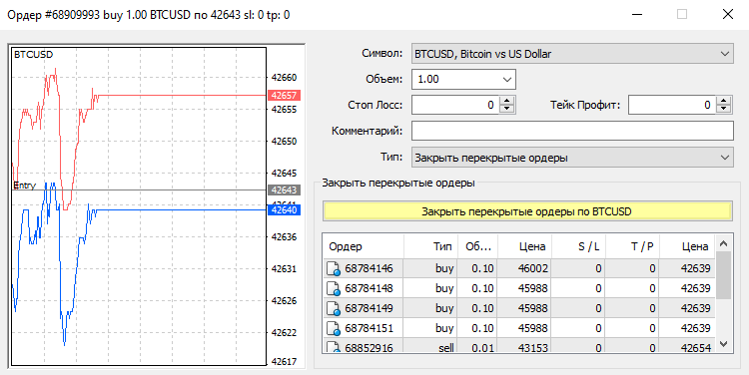This screenshot has height=375, width=749.
Task: Click the Тейк Профит input field
Action: point(672,105)
